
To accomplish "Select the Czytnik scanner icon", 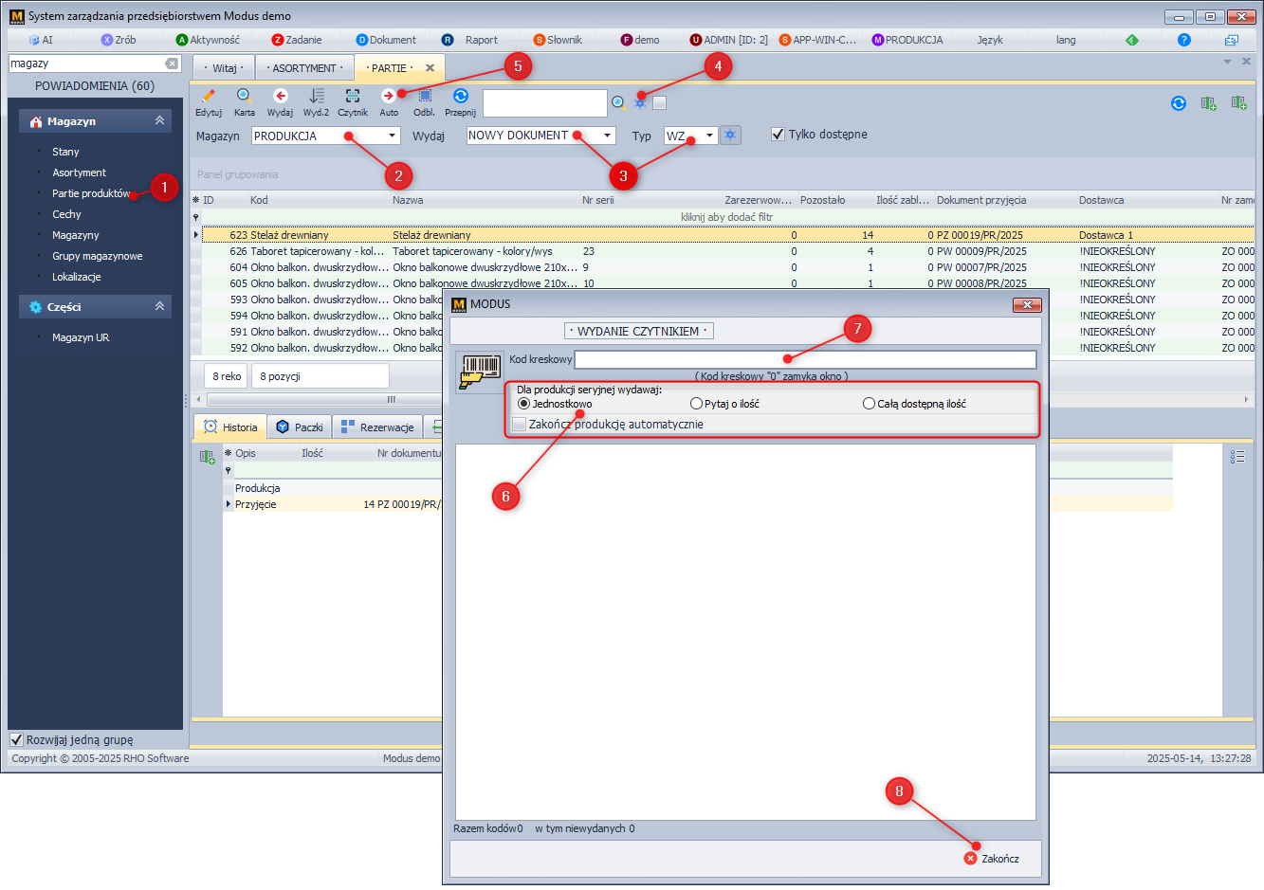I will point(352,96).
